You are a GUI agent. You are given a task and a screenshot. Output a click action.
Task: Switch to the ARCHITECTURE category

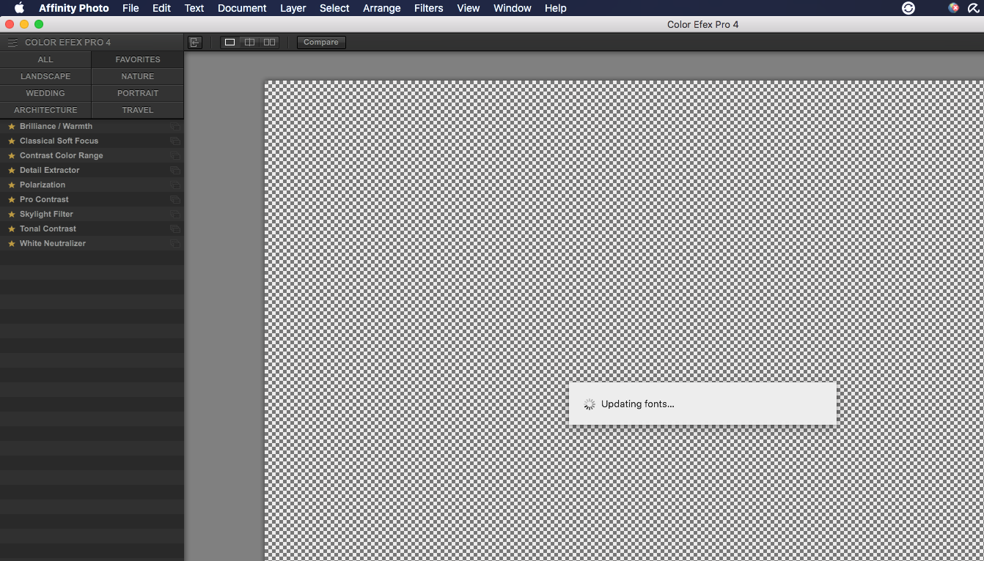point(45,110)
